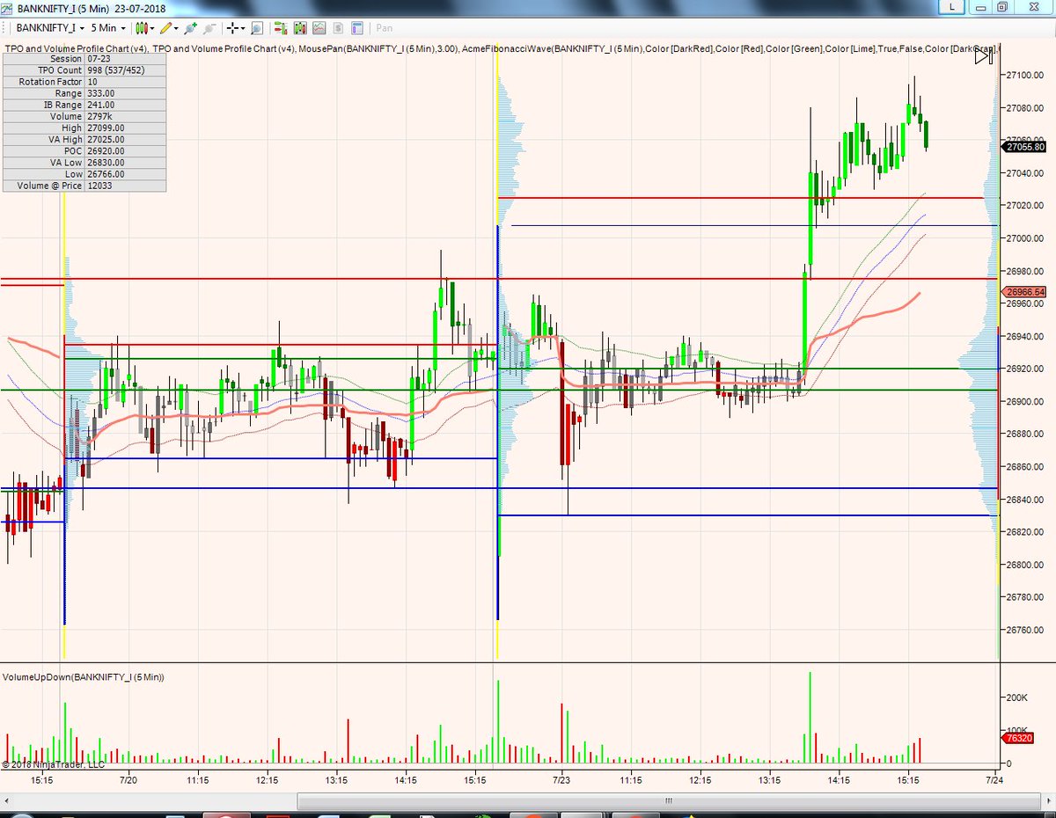Click the Session 07-23 data box row
Image resolution: width=1056 pixels, height=818 pixels.
coord(84,59)
